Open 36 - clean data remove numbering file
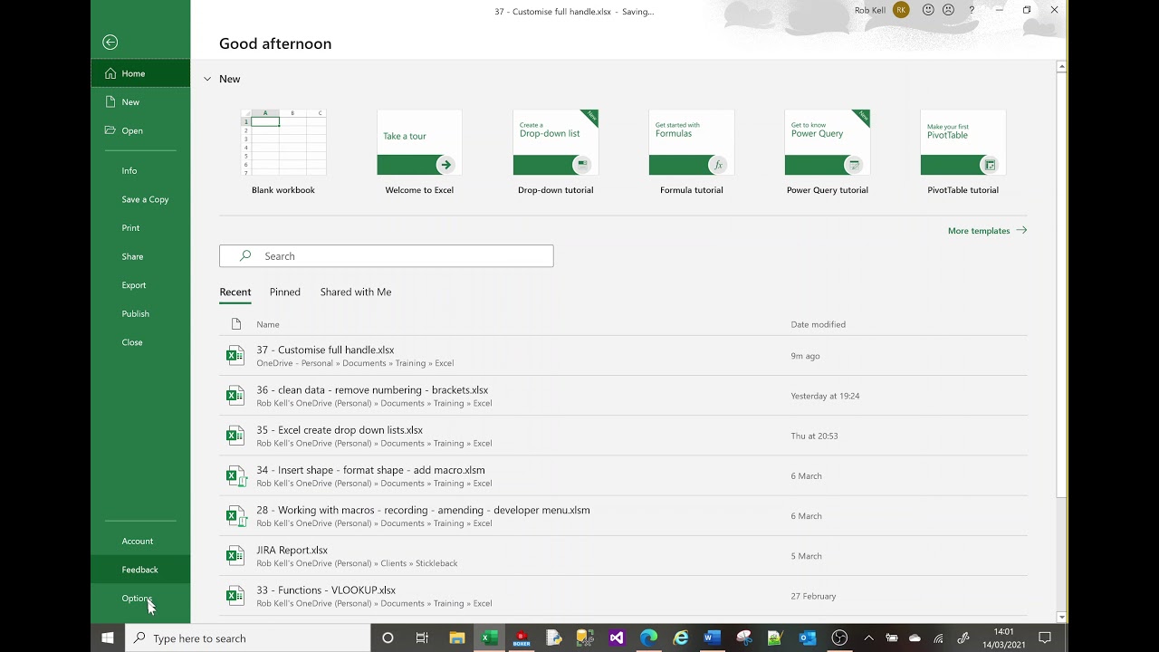This screenshot has width=1159, height=652. (623, 396)
